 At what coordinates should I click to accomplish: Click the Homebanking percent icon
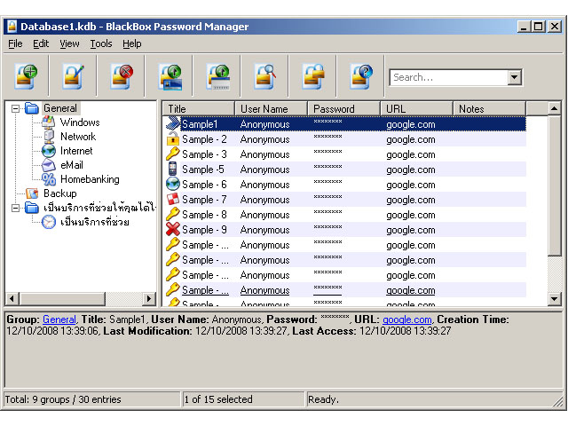pyautogui.click(x=48, y=179)
